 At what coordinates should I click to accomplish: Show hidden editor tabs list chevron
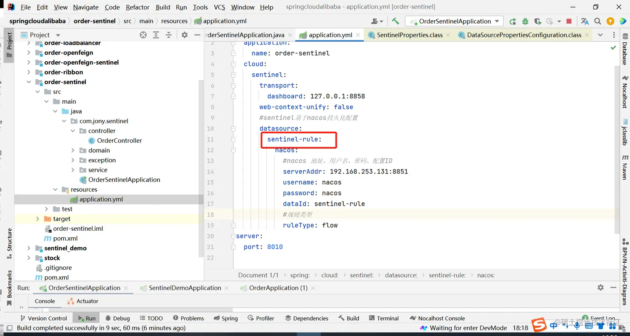600,35
